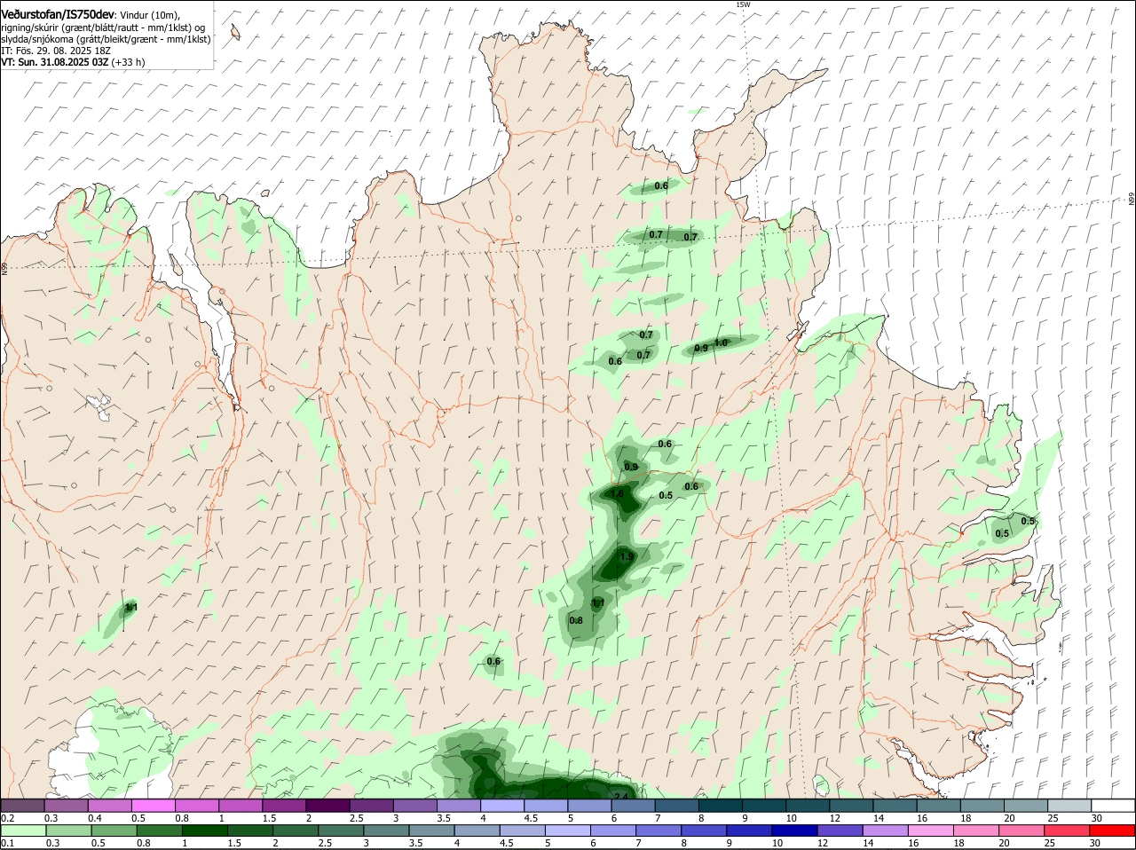Click the snow legend swatch labeled 0.2
This screenshot has height=850, width=1136.
pos(22,805)
